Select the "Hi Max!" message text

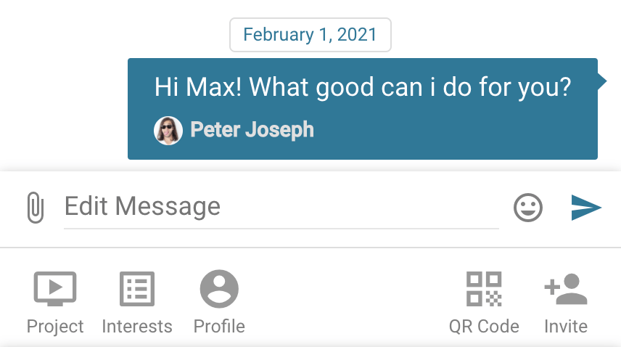point(363,88)
